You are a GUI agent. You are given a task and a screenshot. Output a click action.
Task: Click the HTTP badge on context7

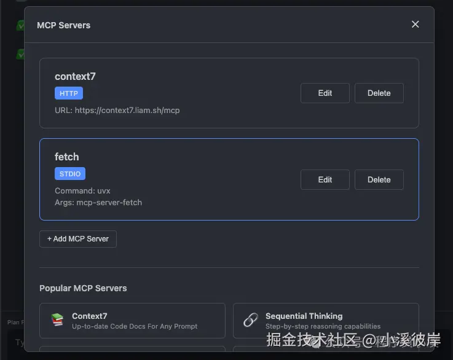pyautogui.click(x=69, y=93)
